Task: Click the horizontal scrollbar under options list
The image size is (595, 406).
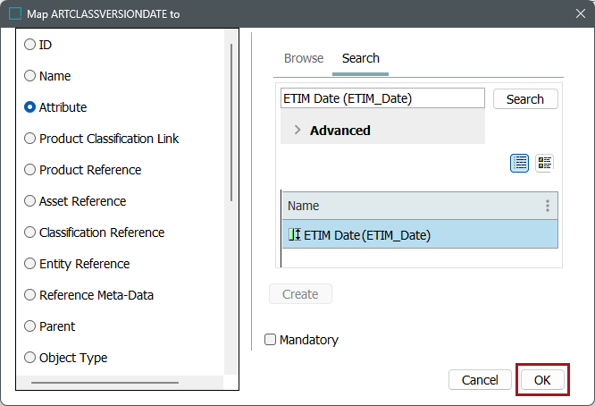Action: (x=104, y=383)
